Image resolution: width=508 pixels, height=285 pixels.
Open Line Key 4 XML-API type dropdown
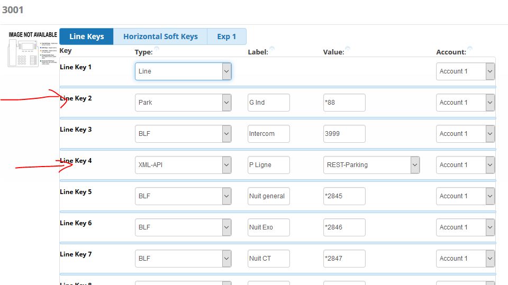point(183,165)
